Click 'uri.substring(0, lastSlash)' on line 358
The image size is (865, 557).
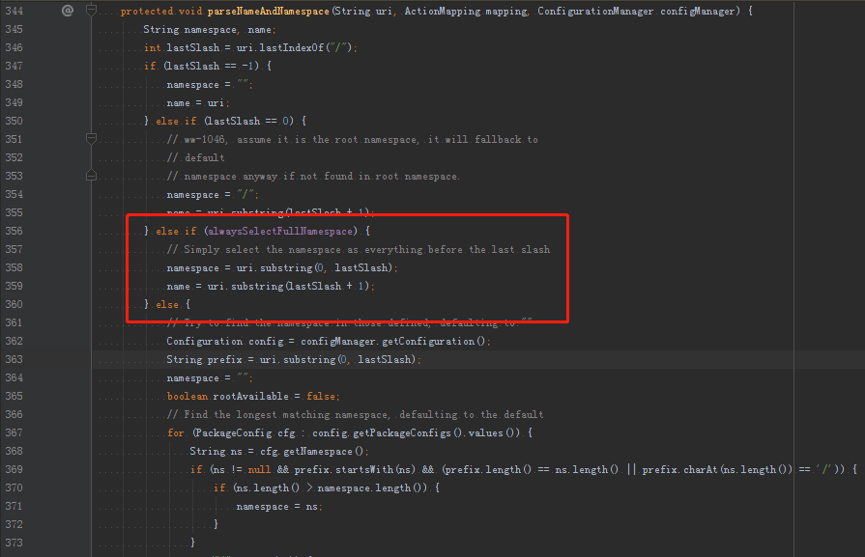[314, 267]
